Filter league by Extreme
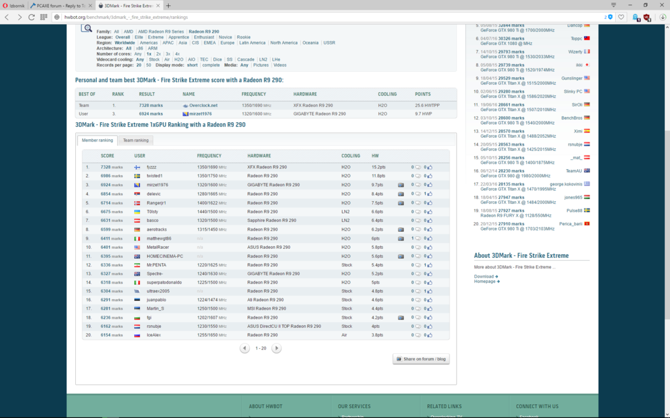The width and height of the screenshot is (670, 418). click(156, 37)
